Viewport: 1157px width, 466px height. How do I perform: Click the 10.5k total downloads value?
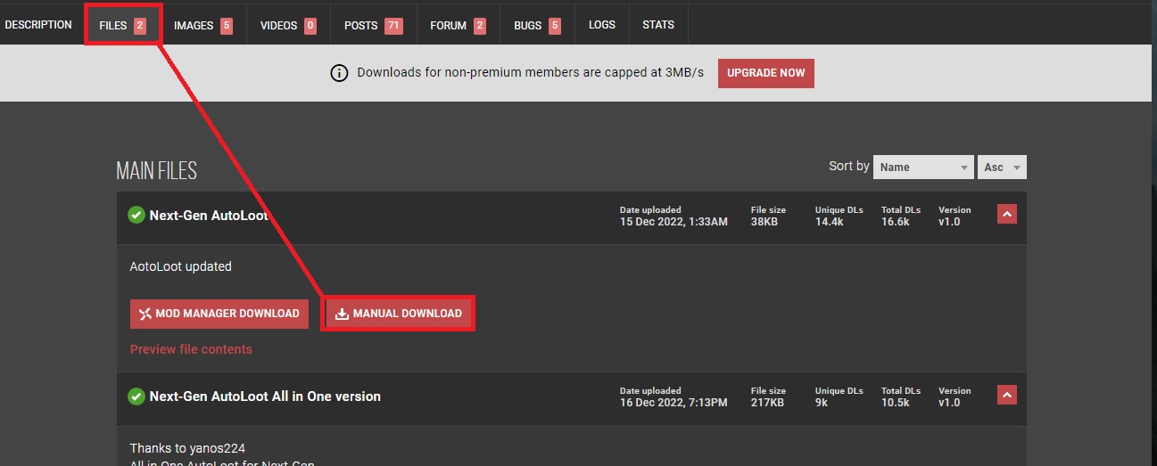[895, 403]
